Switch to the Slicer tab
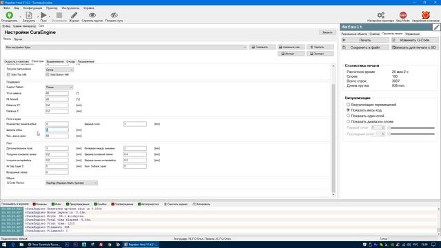The image size is (441, 248). [374, 34]
